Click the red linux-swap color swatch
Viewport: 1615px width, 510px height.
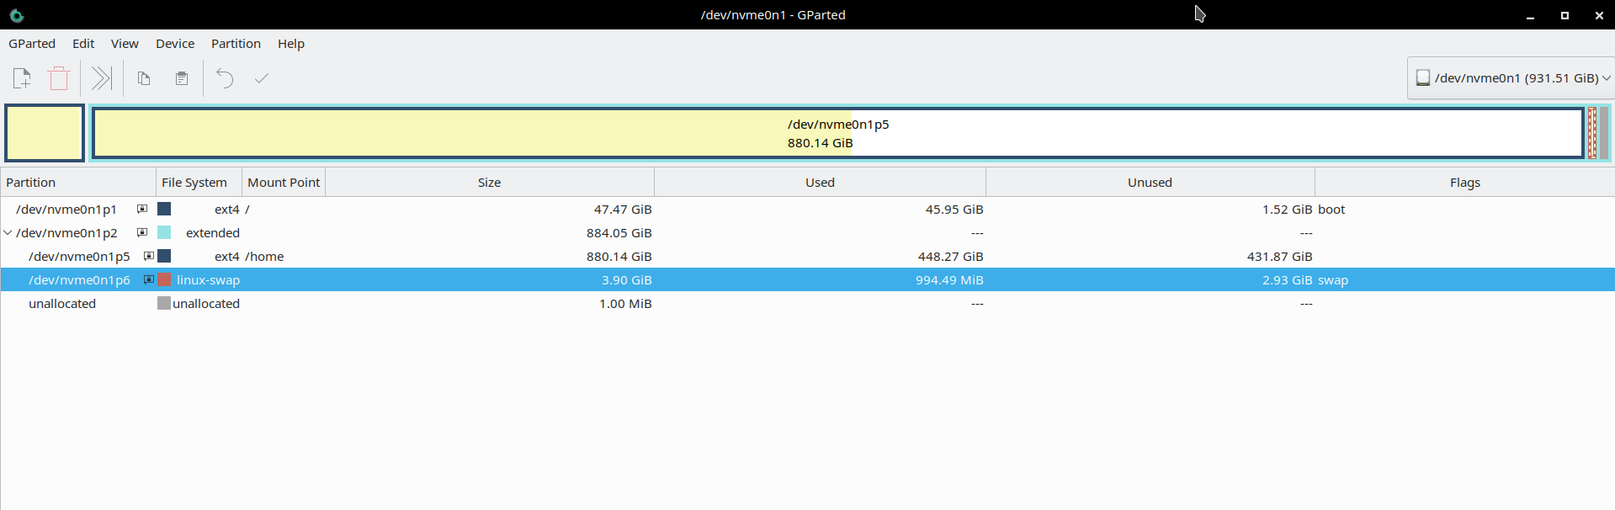164,279
